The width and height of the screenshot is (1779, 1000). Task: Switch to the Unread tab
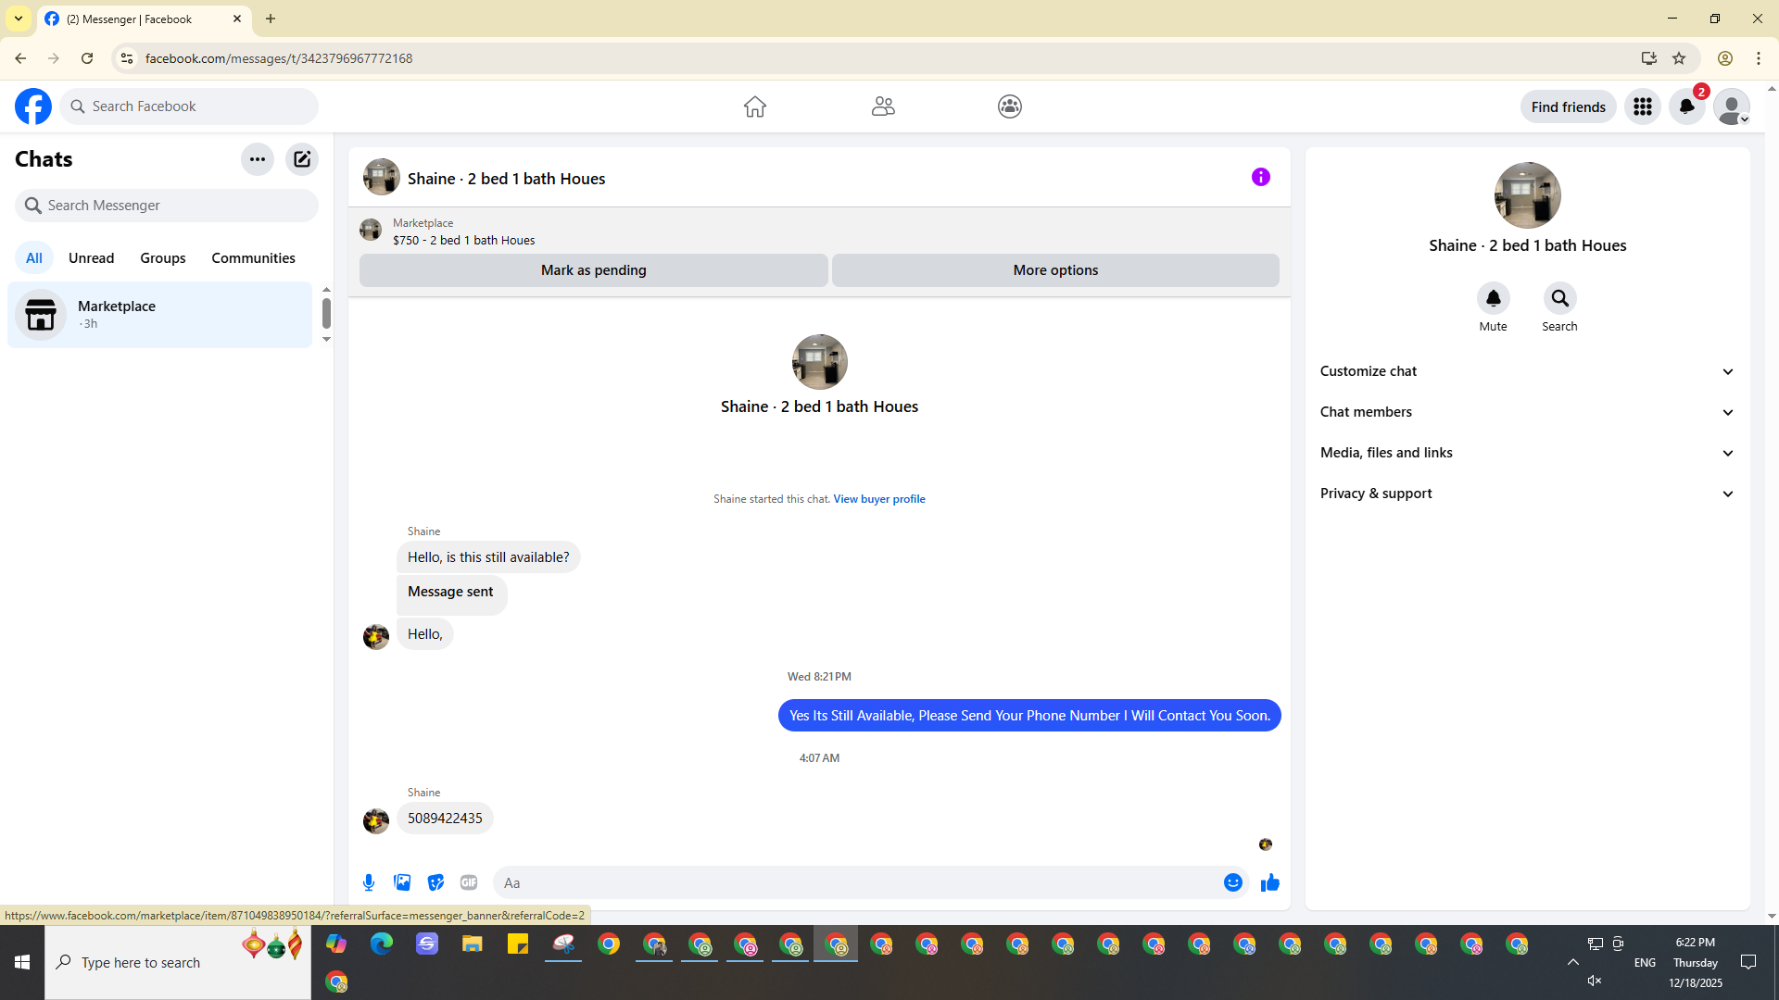(91, 258)
